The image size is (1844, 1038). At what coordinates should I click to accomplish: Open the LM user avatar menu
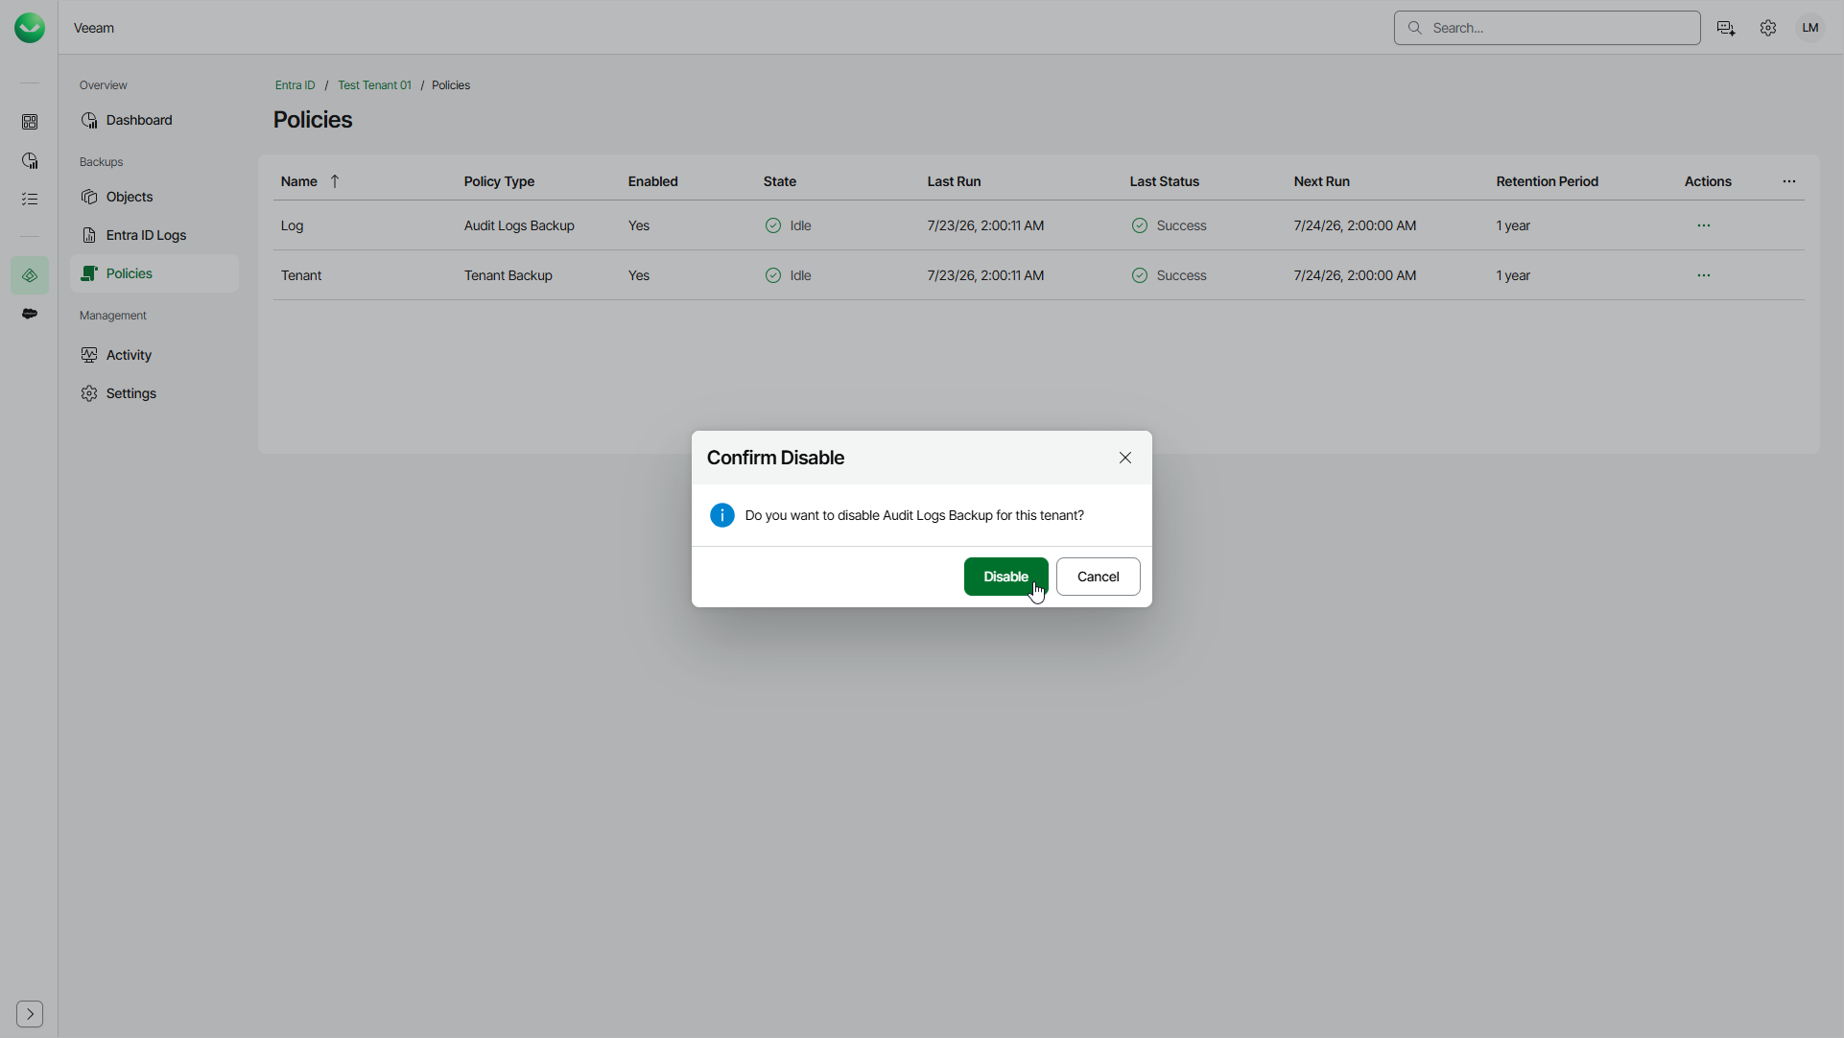tap(1810, 28)
